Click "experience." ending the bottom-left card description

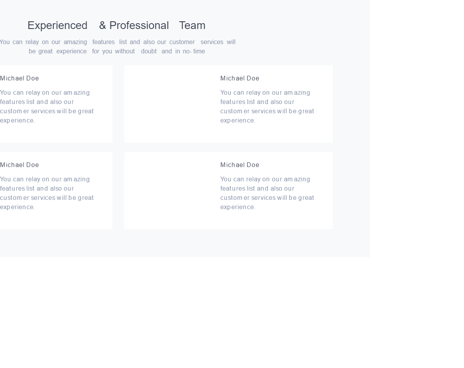pos(17,207)
